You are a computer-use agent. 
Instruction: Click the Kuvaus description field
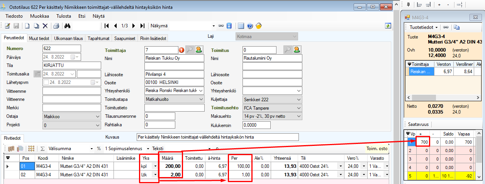(218, 137)
